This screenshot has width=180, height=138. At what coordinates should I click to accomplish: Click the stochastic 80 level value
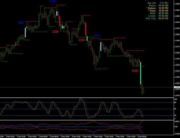tap(175, 102)
